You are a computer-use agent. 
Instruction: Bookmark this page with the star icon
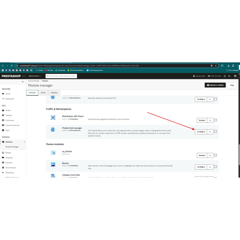click(x=216, y=66)
